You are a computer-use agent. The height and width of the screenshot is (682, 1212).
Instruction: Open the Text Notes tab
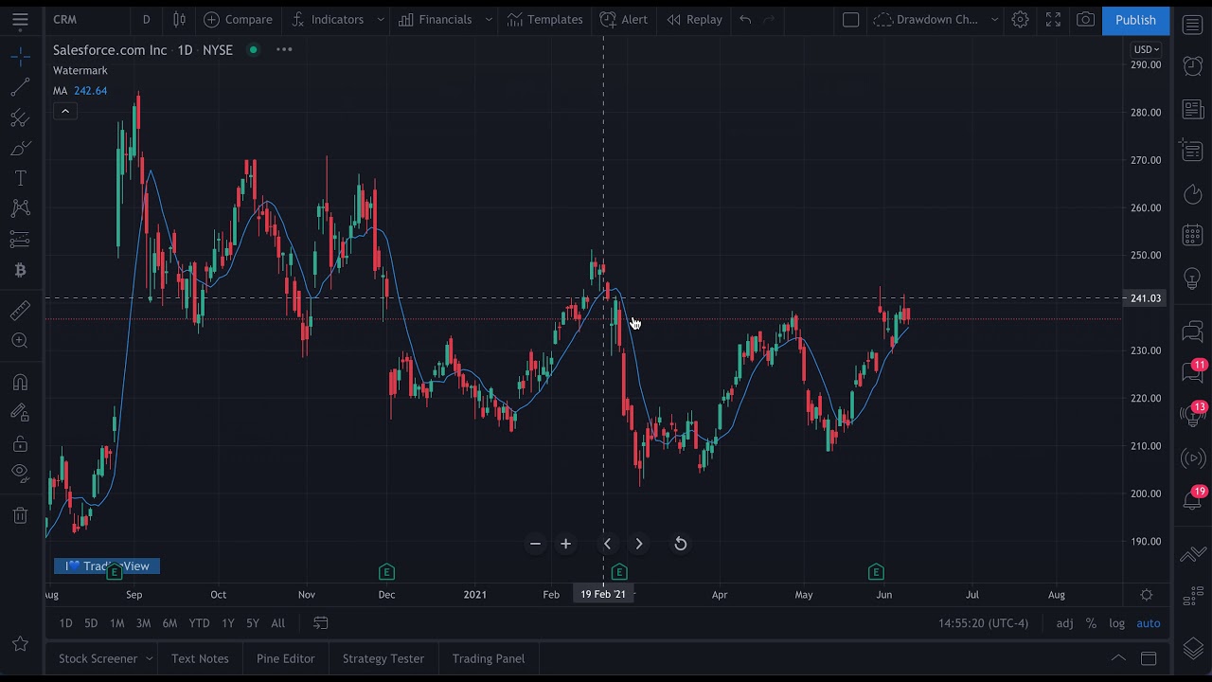pyautogui.click(x=200, y=658)
